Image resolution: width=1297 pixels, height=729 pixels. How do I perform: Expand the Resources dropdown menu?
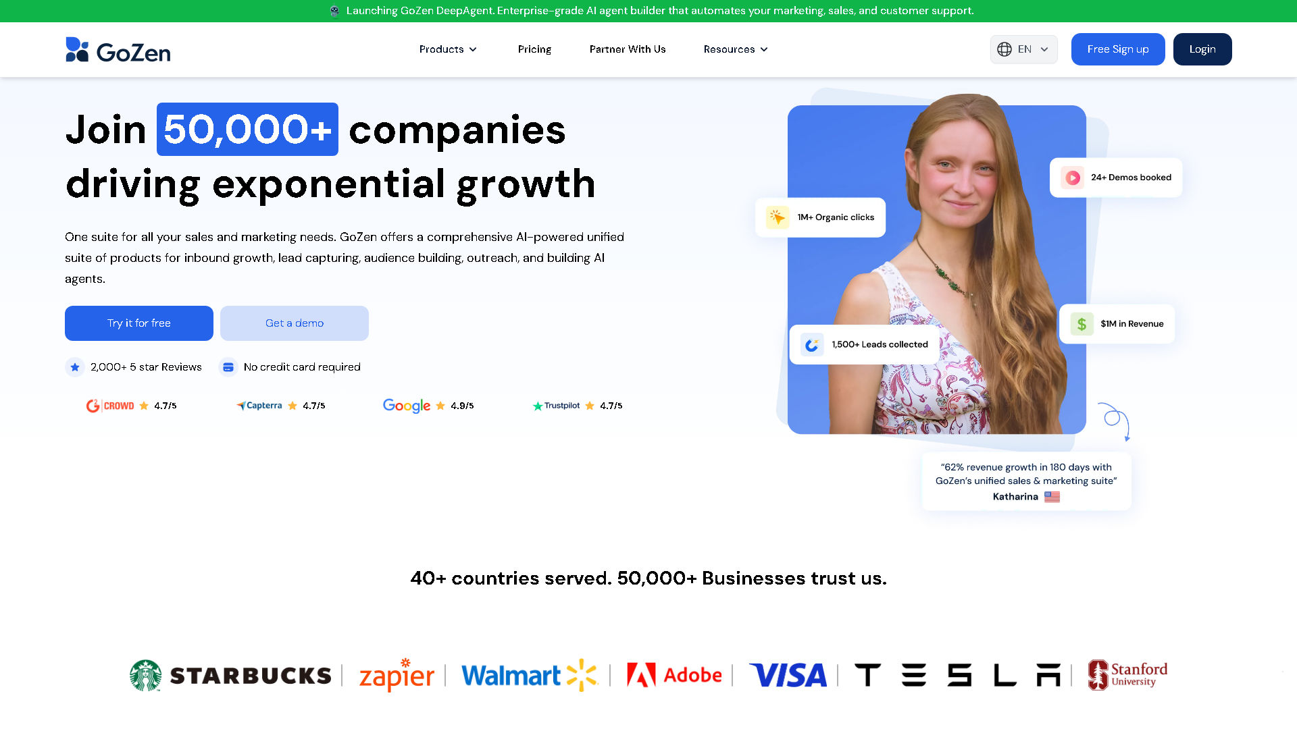click(736, 49)
